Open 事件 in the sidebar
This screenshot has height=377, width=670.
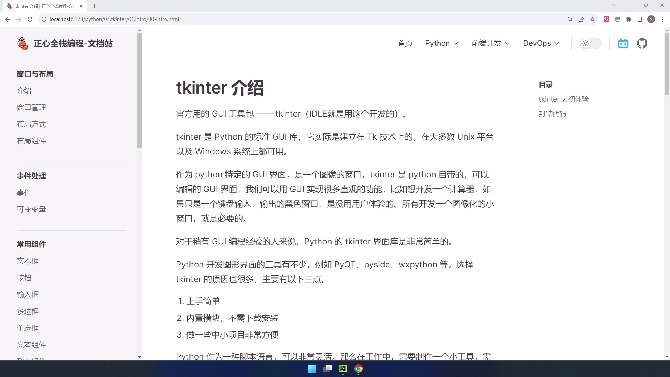(x=24, y=192)
